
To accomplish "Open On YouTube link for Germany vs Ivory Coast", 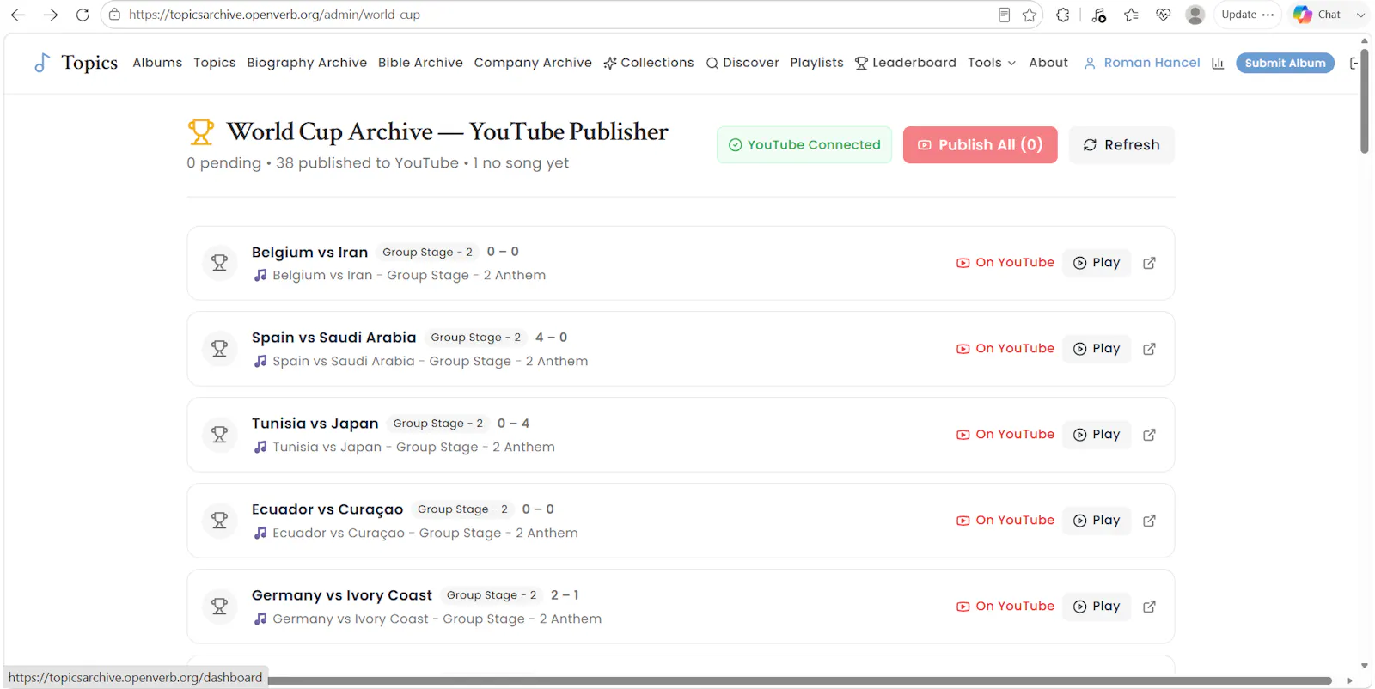I will click(1005, 607).
